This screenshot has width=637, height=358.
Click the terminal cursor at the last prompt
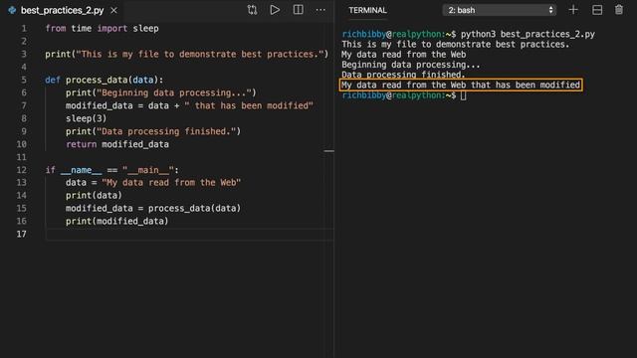463,95
